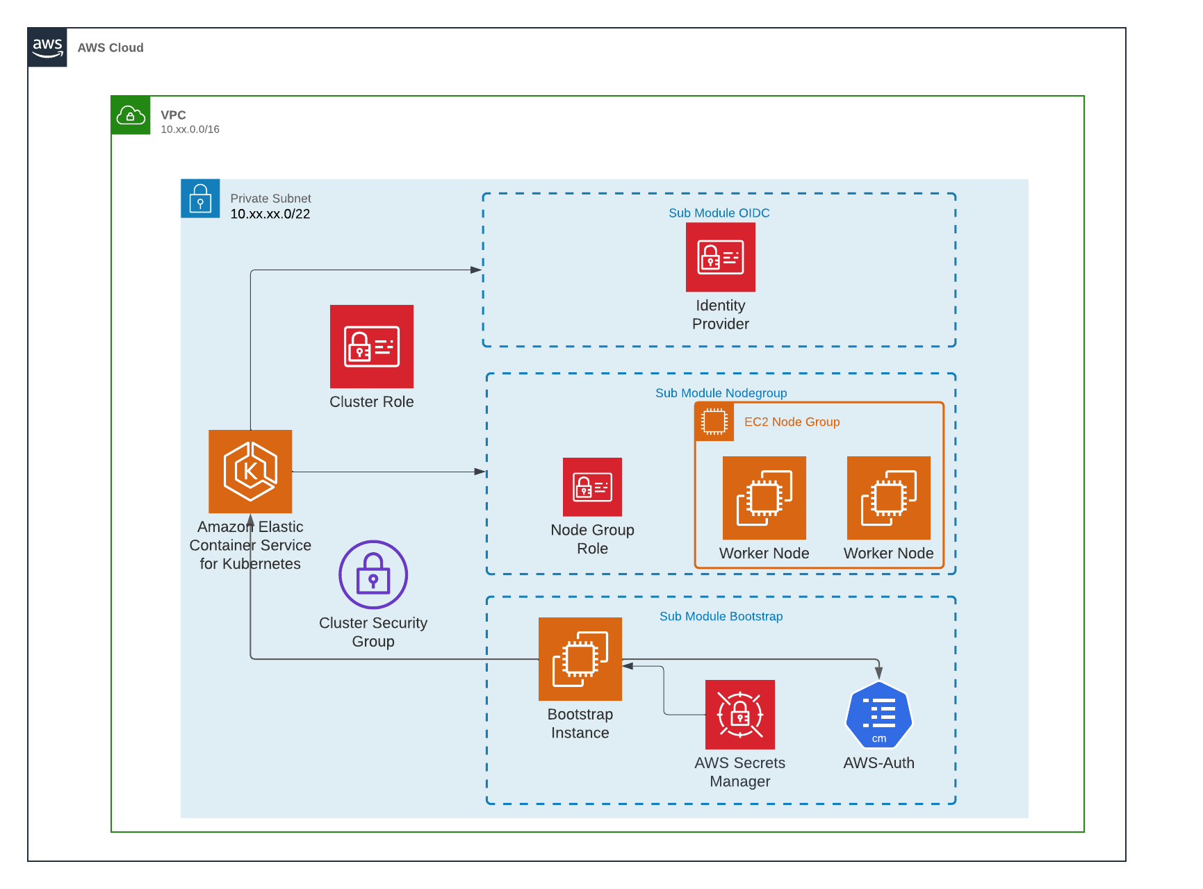Viewport: 1203px width, 889px height.
Task: Click the Node Group Role label
Action: tap(593, 539)
